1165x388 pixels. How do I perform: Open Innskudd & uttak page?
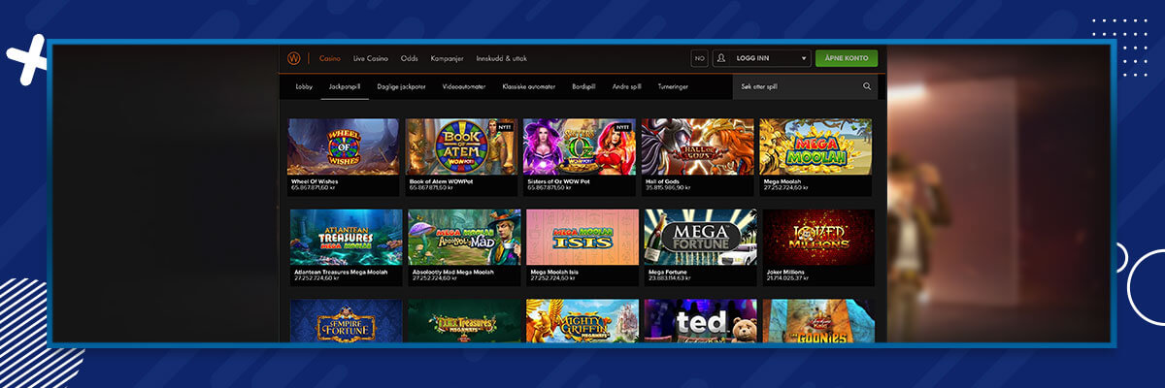click(500, 58)
